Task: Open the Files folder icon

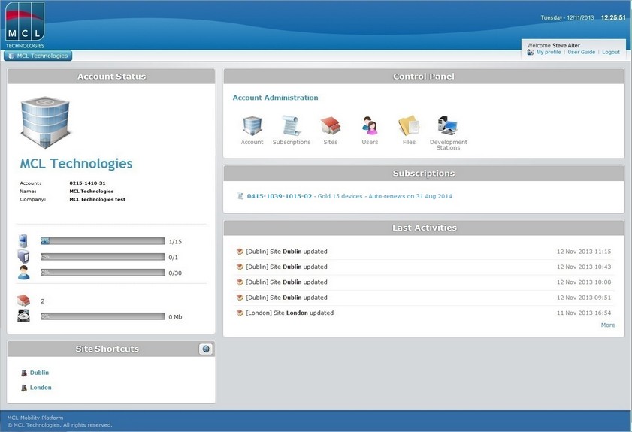Action: 409,125
